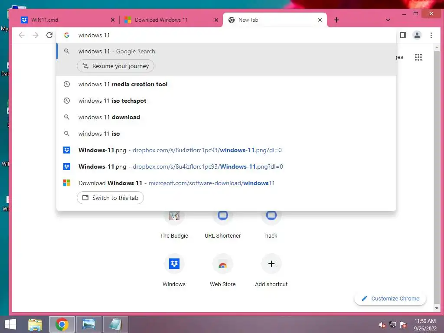Click Customize Chrome button
The width and height of the screenshot is (444, 333).
(x=390, y=298)
